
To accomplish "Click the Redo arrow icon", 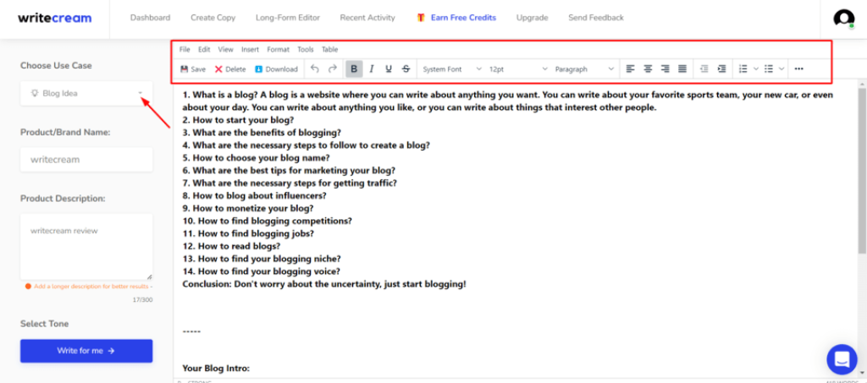I will (333, 69).
